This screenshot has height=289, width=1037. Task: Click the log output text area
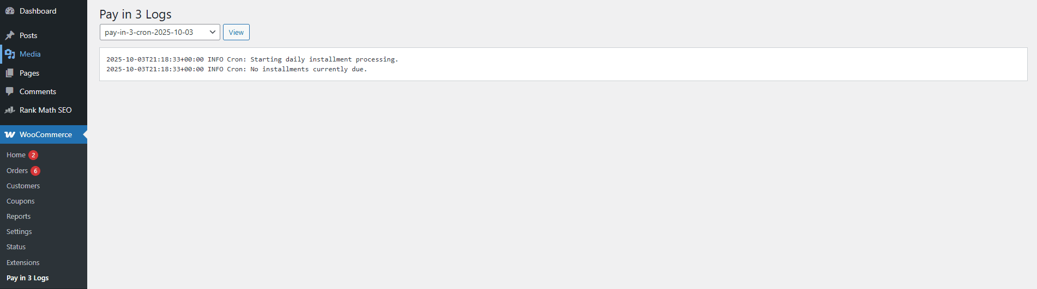(563, 64)
